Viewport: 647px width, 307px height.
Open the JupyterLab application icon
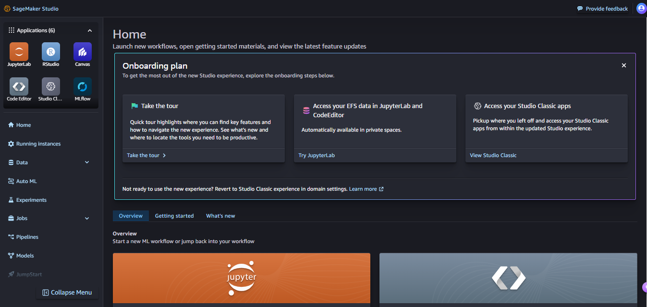coord(19,51)
